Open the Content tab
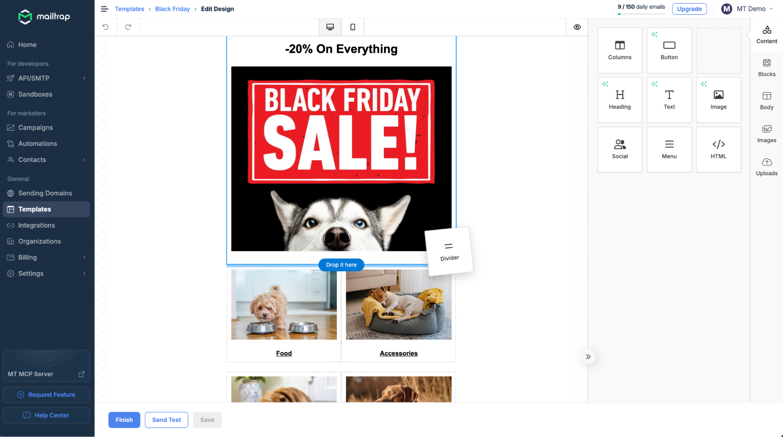Image resolution: width=783 pixels, height=437 pixels. 767,35
